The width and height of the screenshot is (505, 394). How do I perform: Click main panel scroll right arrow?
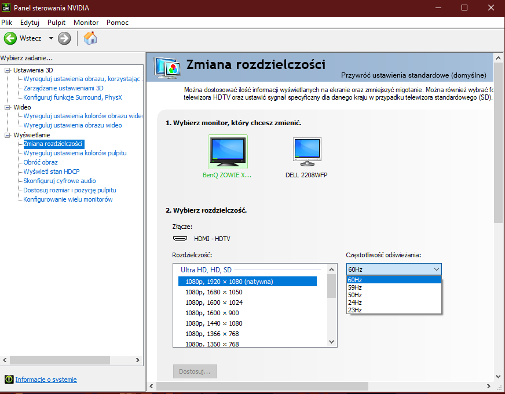point(489,386)
